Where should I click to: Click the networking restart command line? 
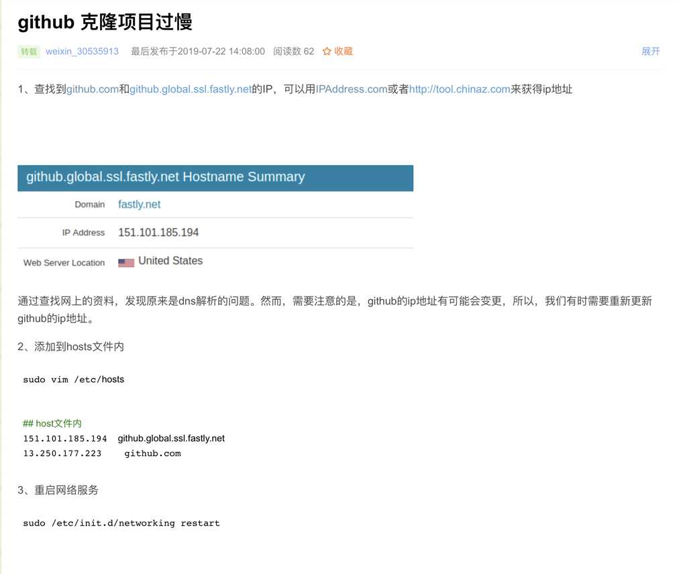tap(121, 523)
